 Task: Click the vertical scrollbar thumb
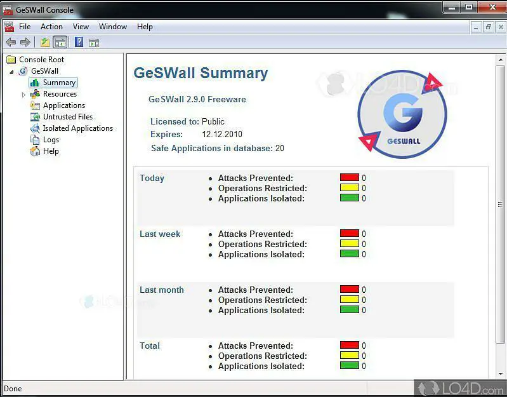click(501, 205)
